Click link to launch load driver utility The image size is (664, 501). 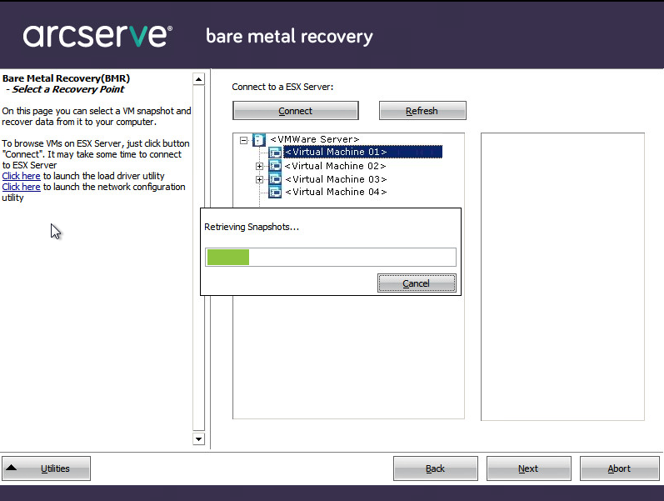pos(21,176)
